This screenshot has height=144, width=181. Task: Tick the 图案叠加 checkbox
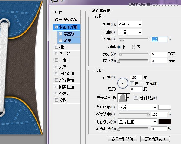(x=56, y=86)
